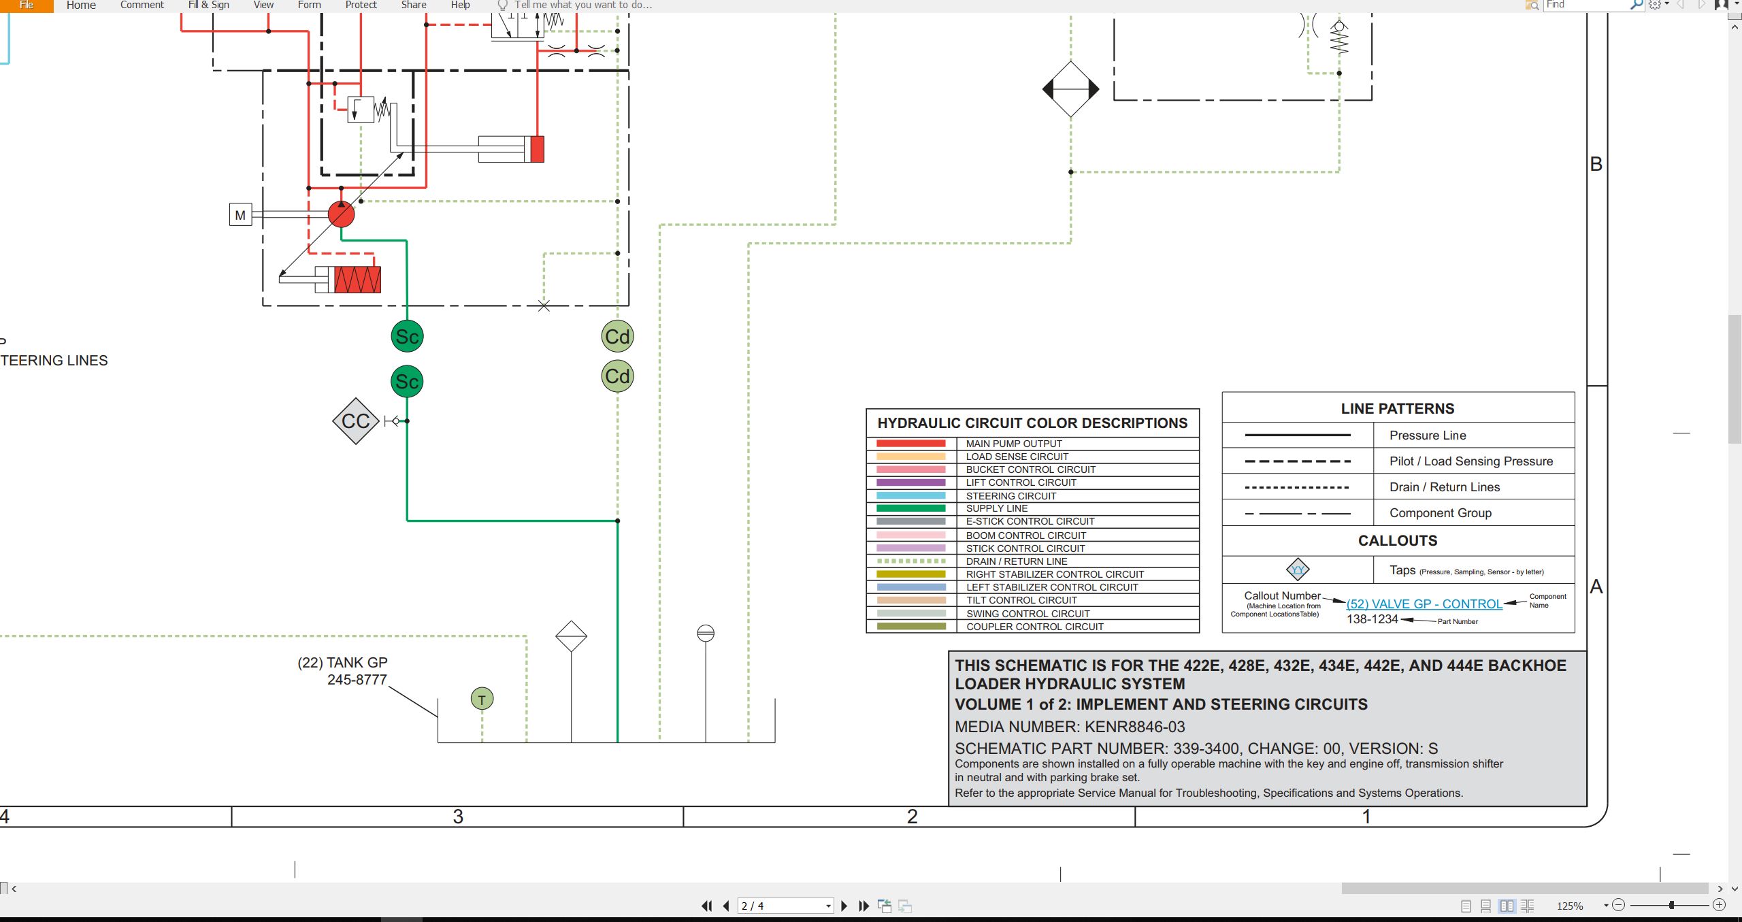Click the 'STEERING CIRCUIT' legend row

point(1032,496)
